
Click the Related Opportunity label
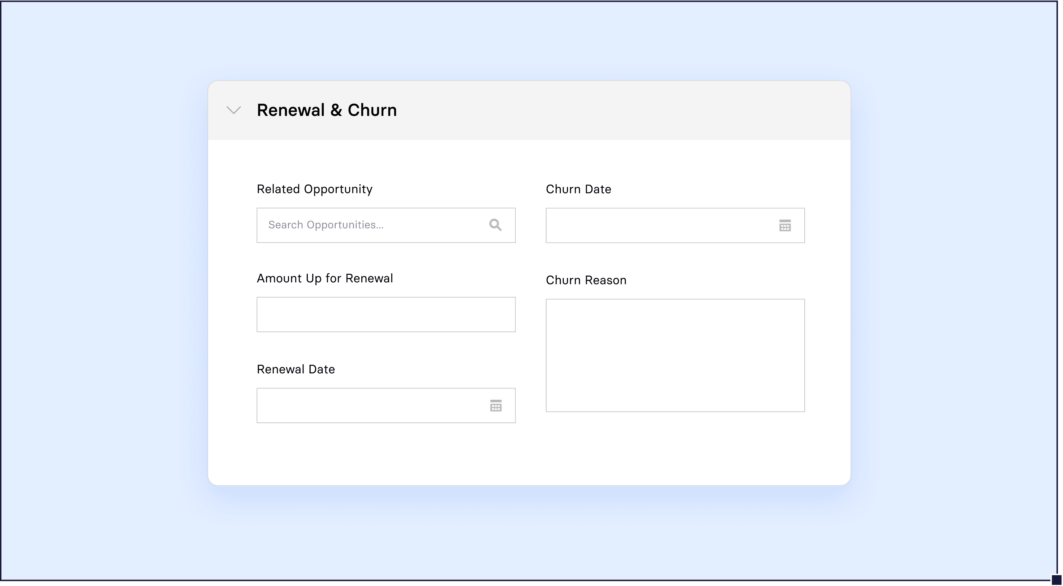[x=314, y=189]
